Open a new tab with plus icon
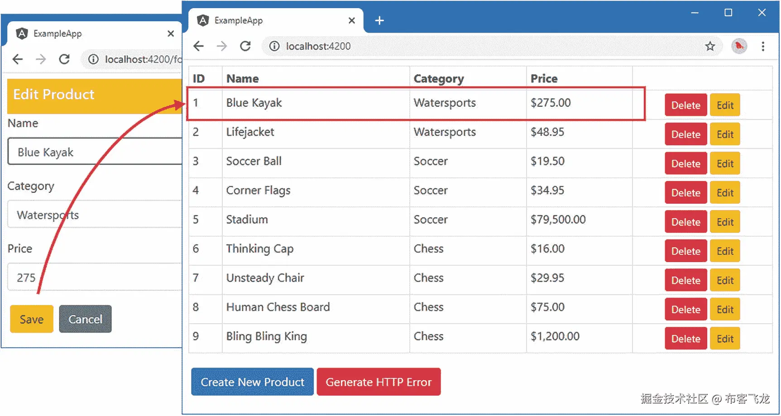This screenshot has height=416, width=781. [x=379, y=21]
